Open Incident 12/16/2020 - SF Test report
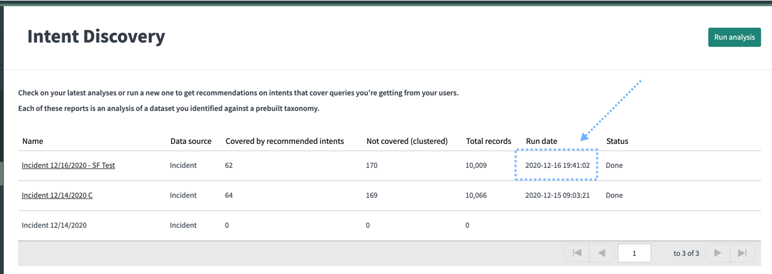The height and width of the screenshot is (274, 772). click(x=68, y=165)
